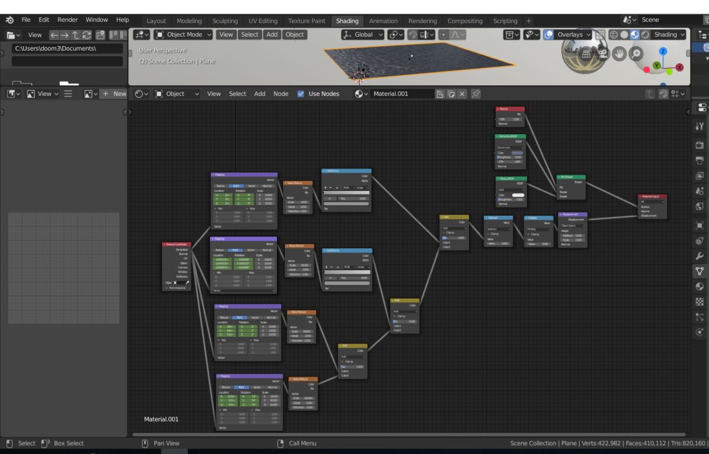Open Global transform orientation dropdown
Image resolution: width=709 pixels, height=454 pixels.
tap(363, 35)
